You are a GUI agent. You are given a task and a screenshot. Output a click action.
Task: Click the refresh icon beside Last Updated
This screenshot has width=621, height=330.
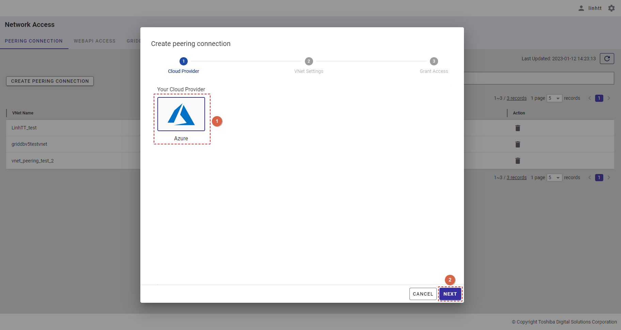(x=607, y=59)
